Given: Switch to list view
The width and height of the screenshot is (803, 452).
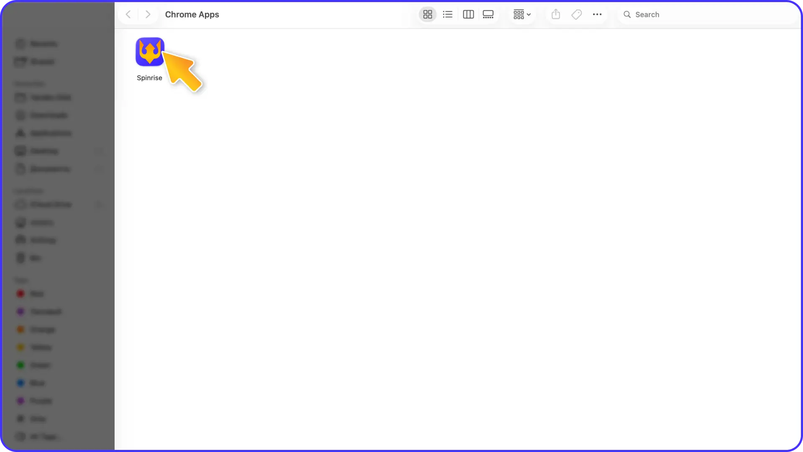Looking at the screenshot, I should 448,15.
